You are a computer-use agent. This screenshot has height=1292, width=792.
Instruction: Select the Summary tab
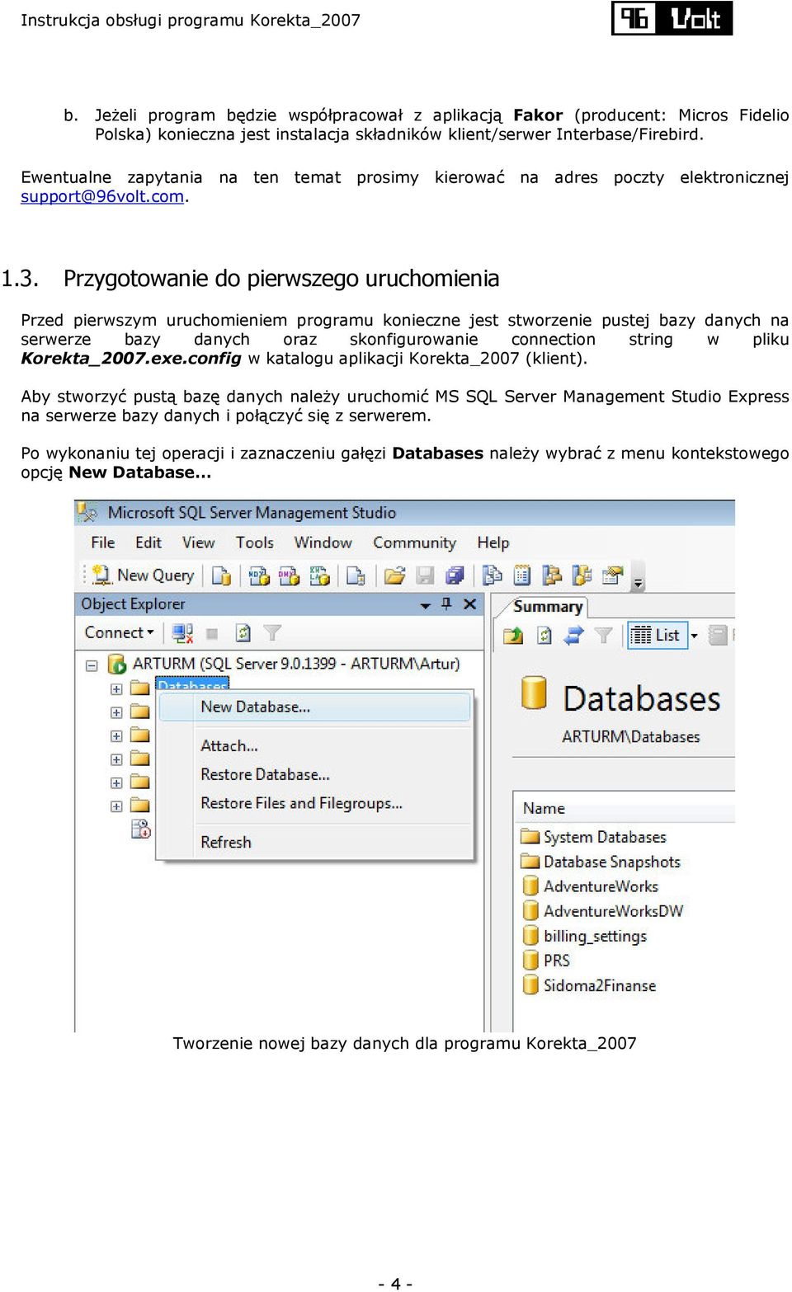(548, 606)
